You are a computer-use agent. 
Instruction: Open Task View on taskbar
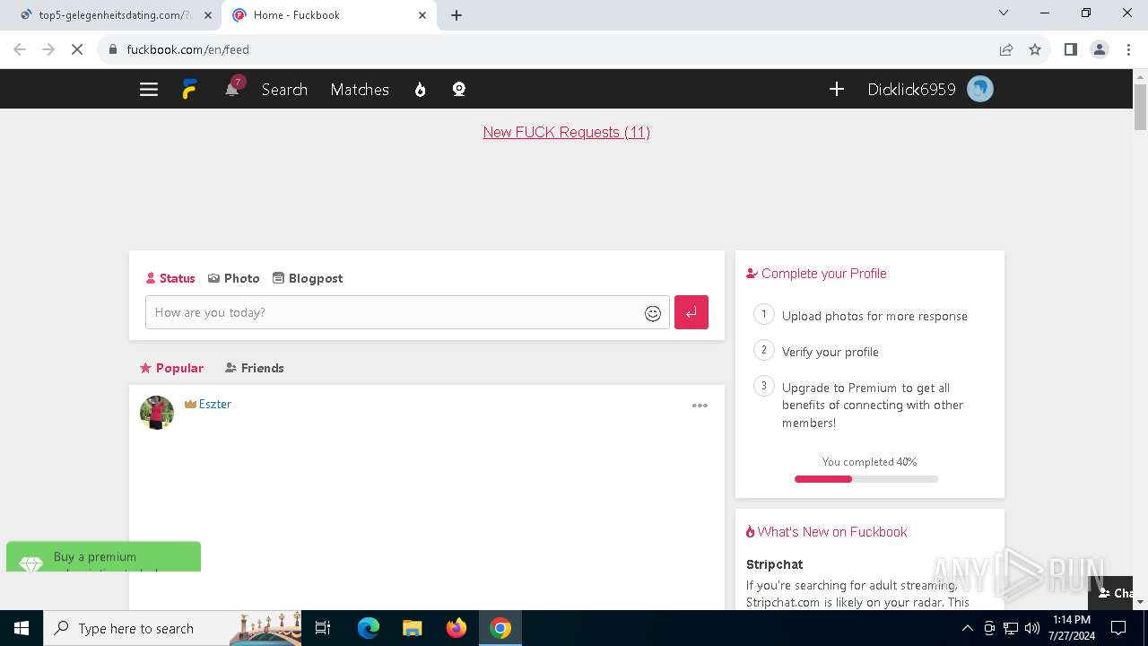point(323,628)
